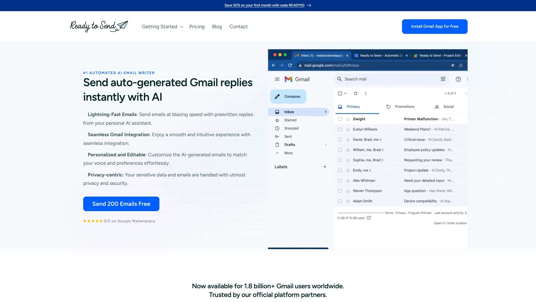Open the Drafts folder
This screenshot has height=302, width=536.
click(299, 145)
